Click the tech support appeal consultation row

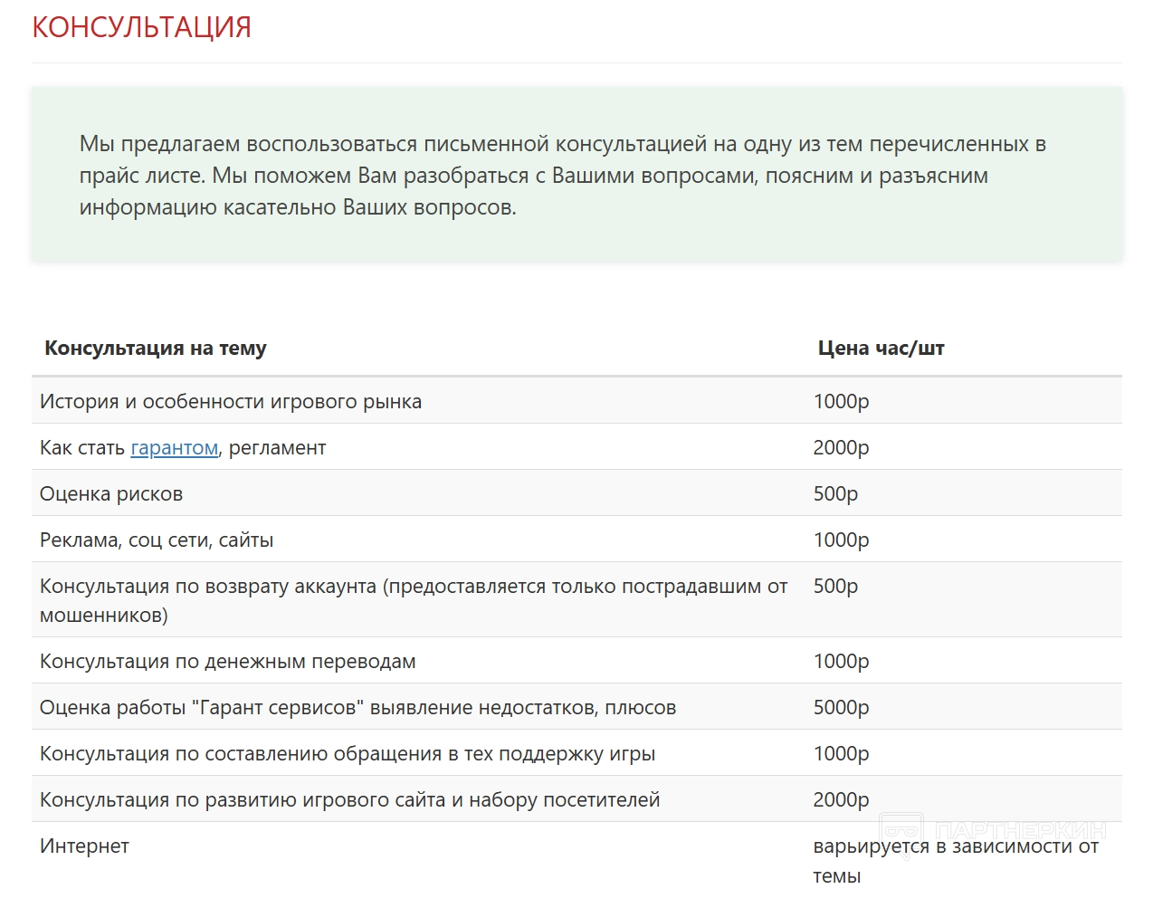pyautogui.click(x=348, y=754)
